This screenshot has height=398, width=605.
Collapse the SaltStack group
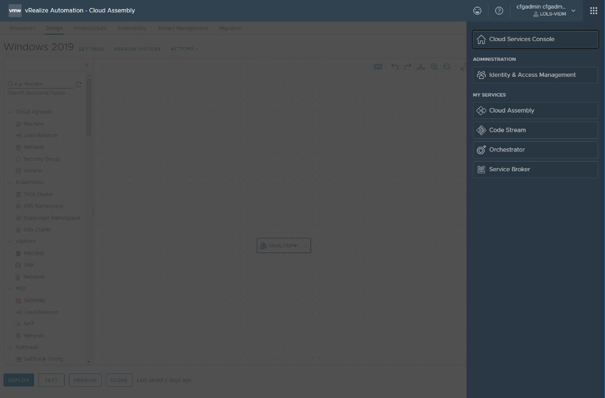(x=10, y=347)
